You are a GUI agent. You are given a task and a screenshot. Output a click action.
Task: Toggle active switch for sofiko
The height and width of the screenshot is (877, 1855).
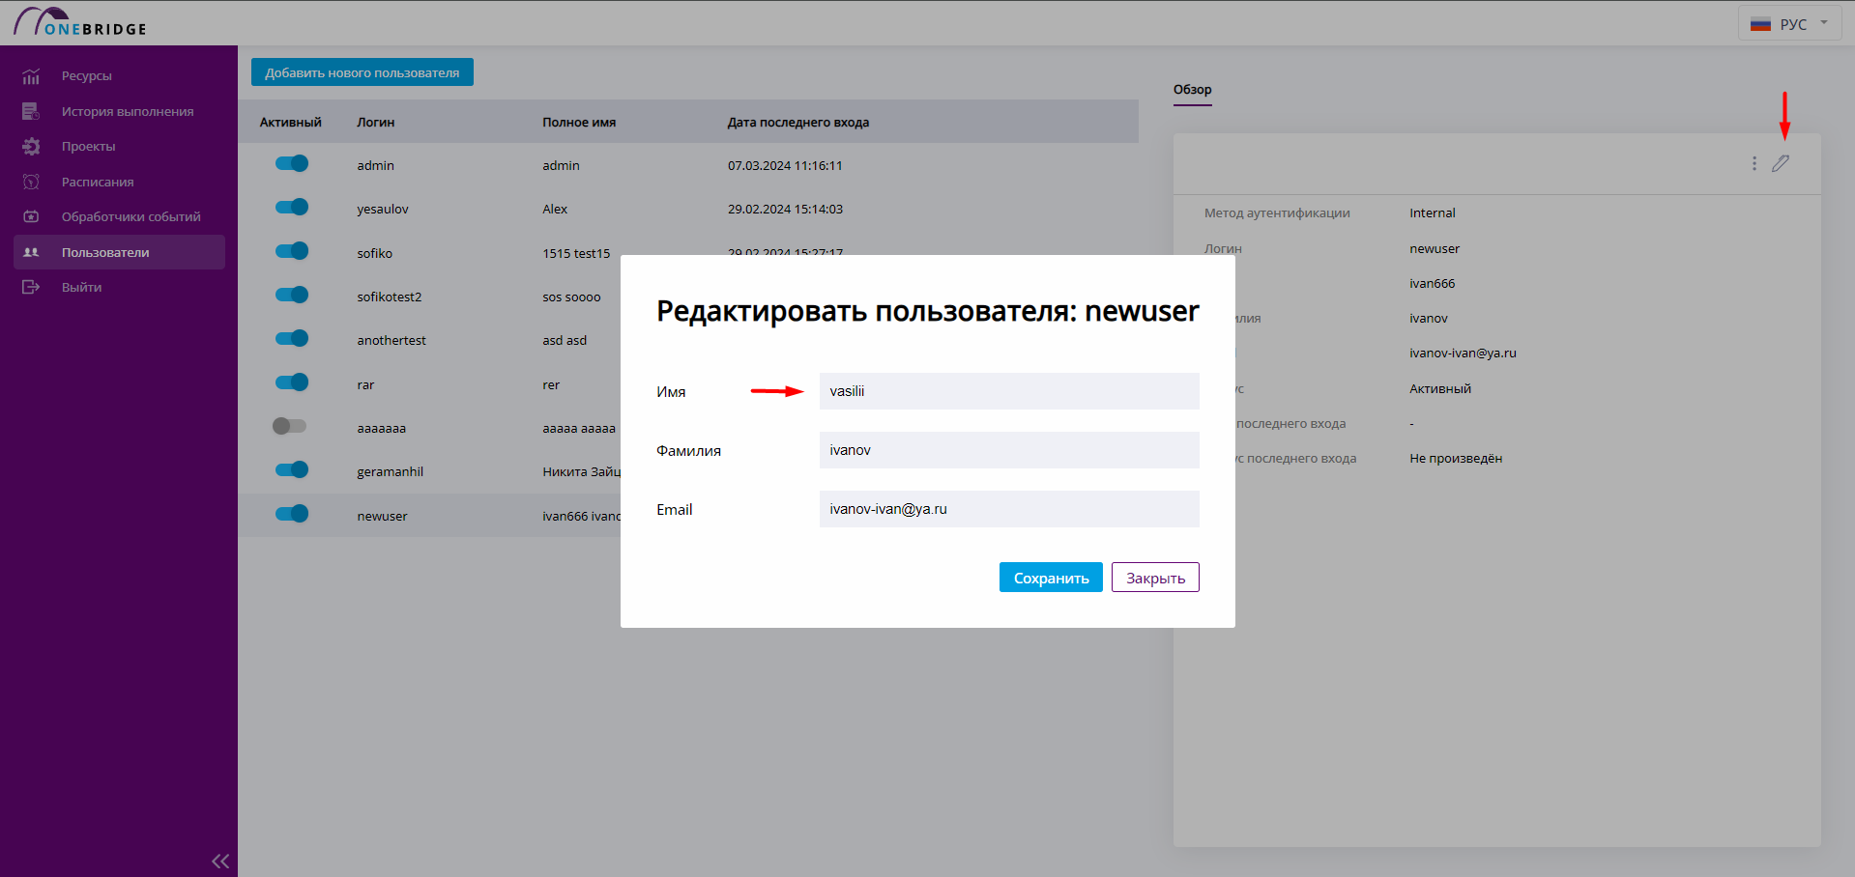tap(291, 251)
